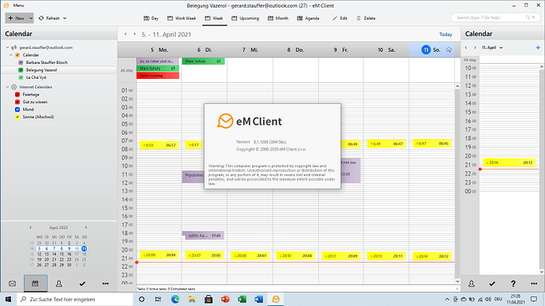Click the weather cloud icon on Sunday header
This screenshot has width=545, height=306.
coord(449,50)
